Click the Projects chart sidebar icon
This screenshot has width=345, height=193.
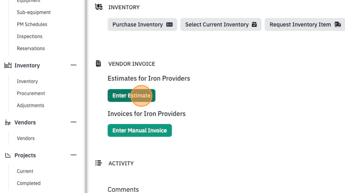[x=8, y=155]
